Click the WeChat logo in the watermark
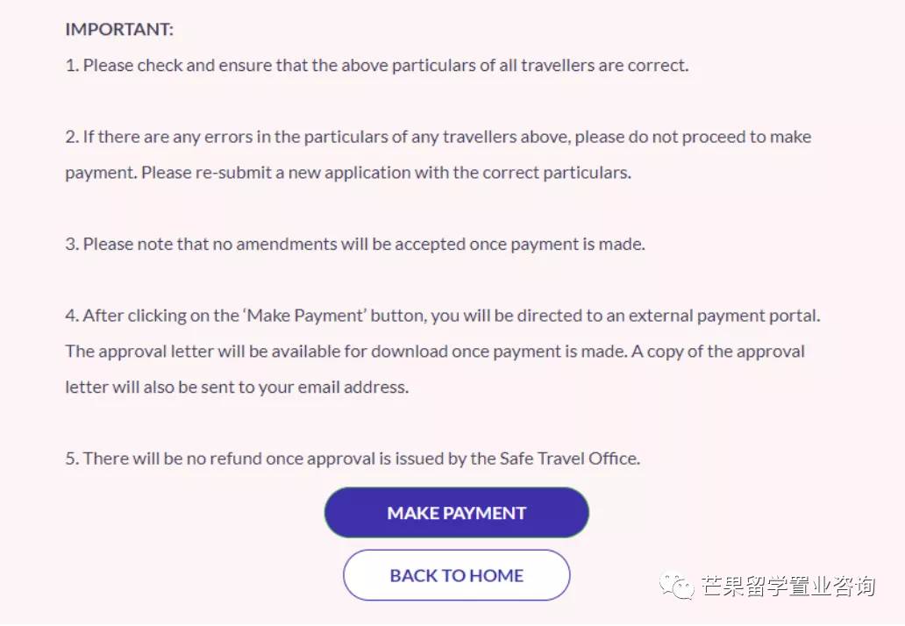Image resolution: width=905 pixels, height=626 pixels. [x=678, y=585]
